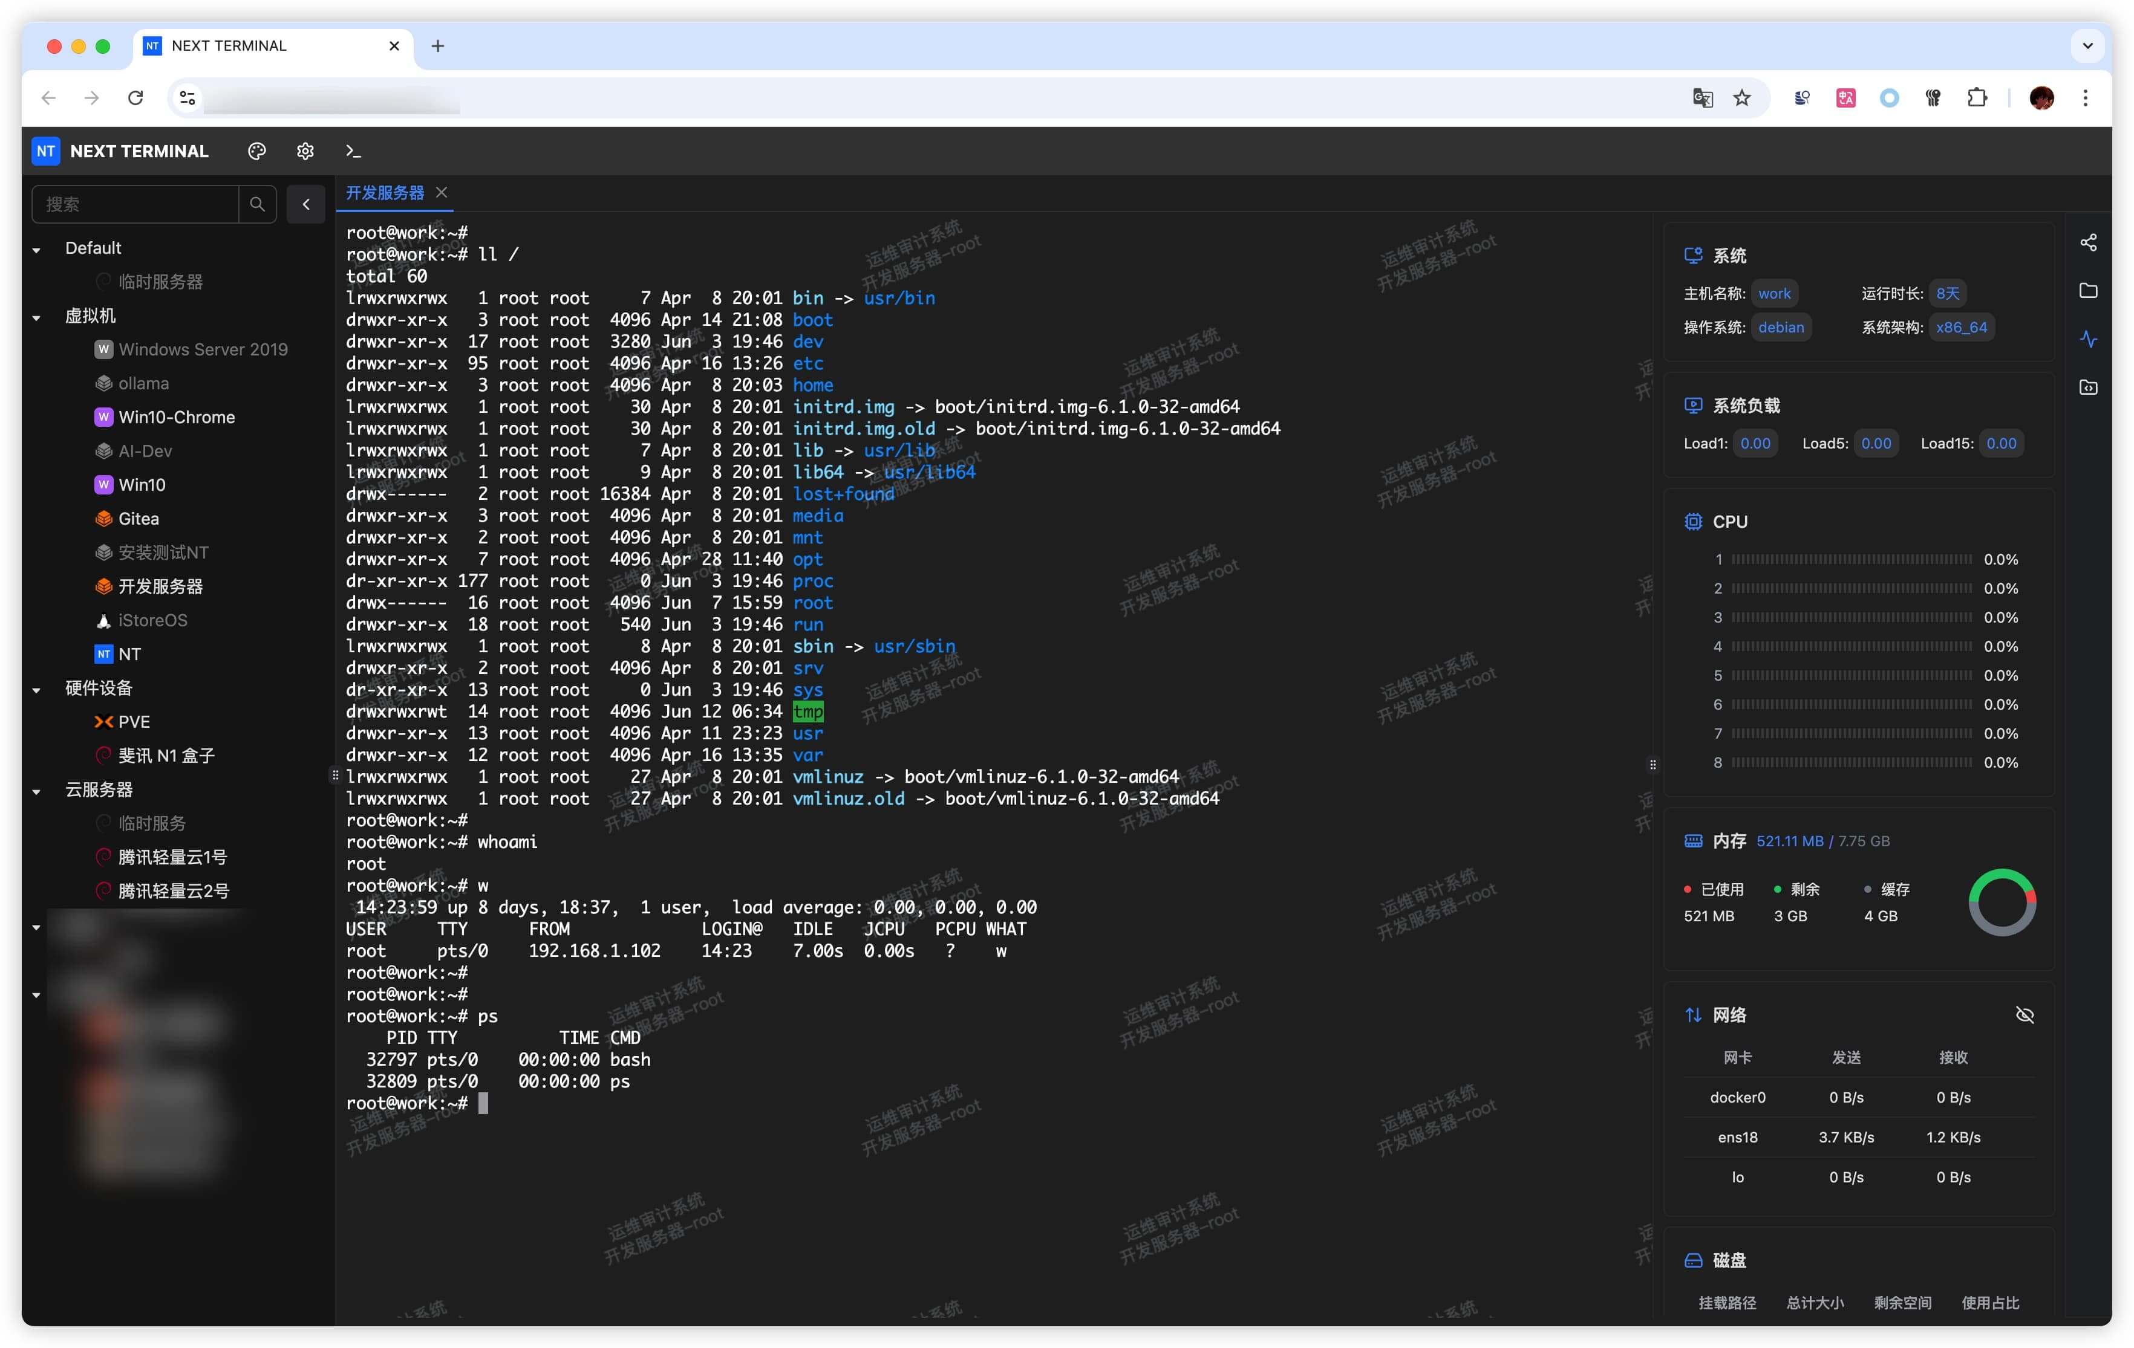
Task: Collapse the 硬件设备 tree group
Action: [x=36, y=689]
